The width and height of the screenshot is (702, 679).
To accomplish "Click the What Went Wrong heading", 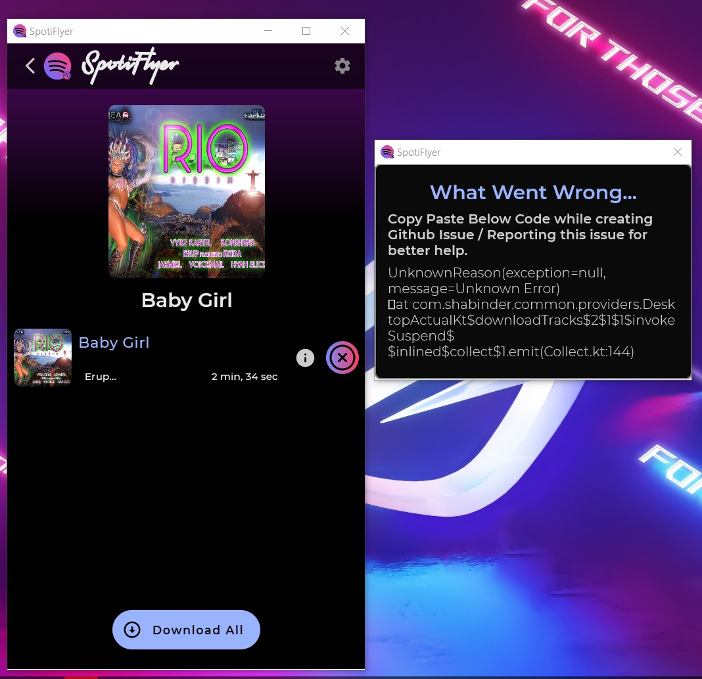I will click(x=532, y=192).
